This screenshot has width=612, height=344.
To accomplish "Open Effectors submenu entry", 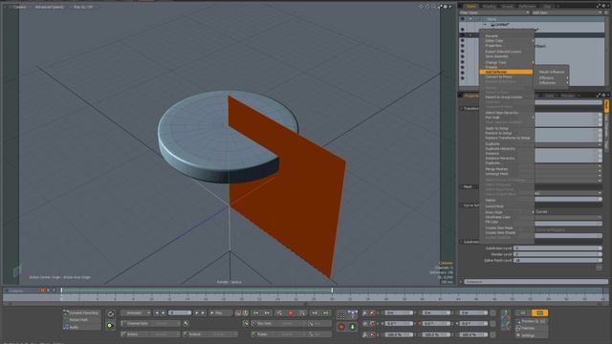I will (x=546, y=78).
